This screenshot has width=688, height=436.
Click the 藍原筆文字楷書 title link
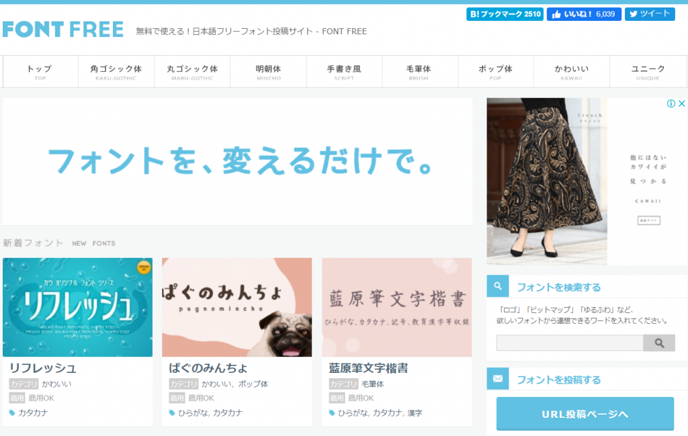(x=368, y=368)
